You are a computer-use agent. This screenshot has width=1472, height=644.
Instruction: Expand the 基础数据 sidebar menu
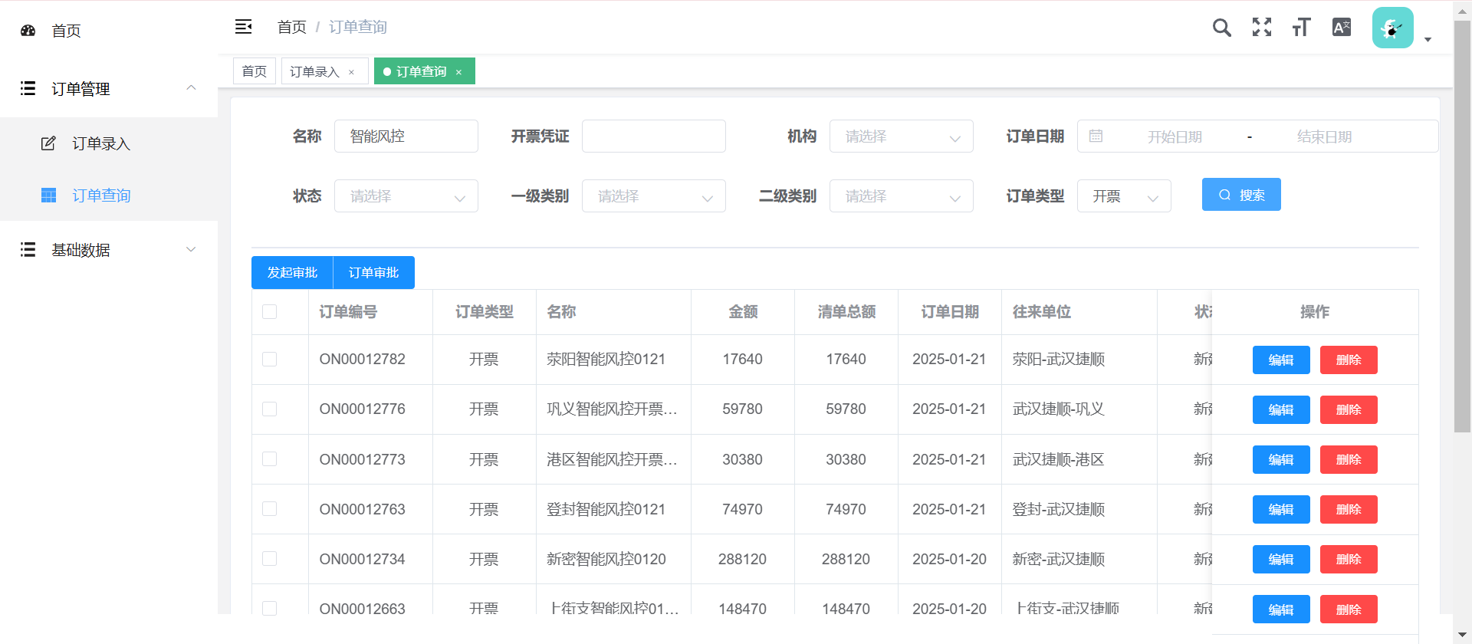pos(109,250)
